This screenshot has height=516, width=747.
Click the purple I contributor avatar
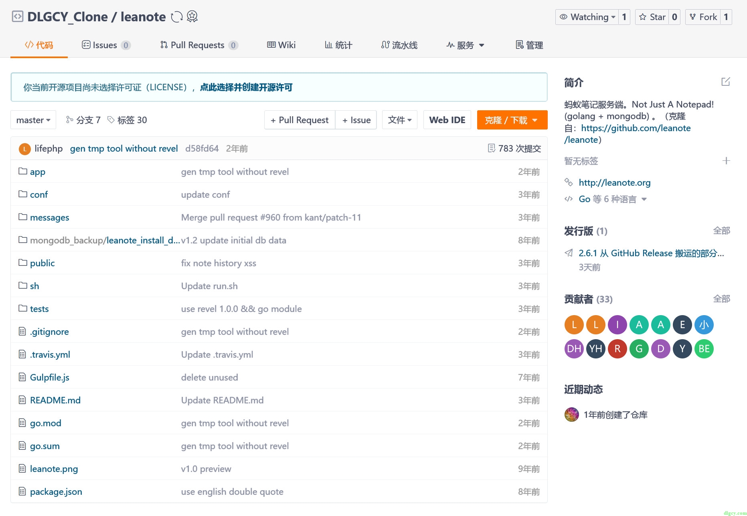tap(617, 325)
